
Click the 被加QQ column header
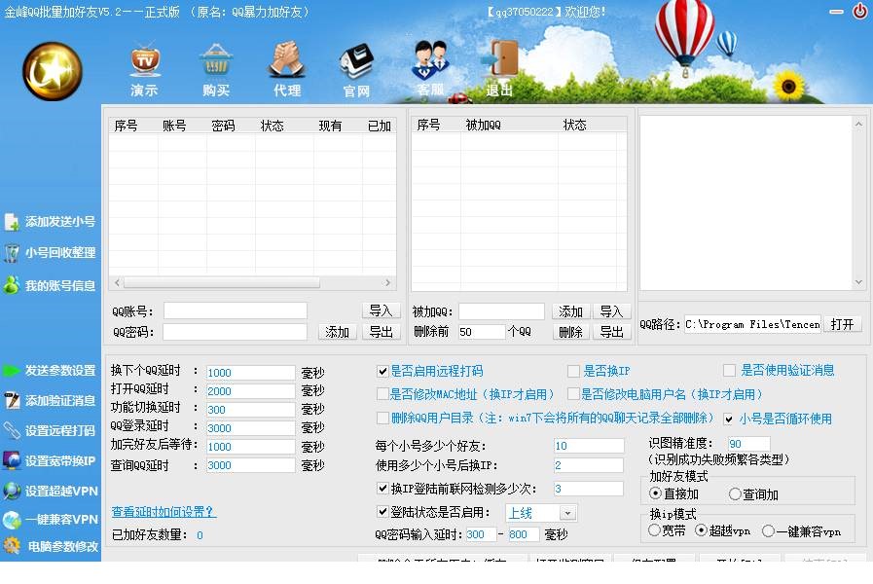(x=483, y=126)
